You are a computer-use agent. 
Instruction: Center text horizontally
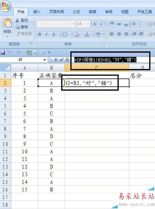[x=119, y=34]
